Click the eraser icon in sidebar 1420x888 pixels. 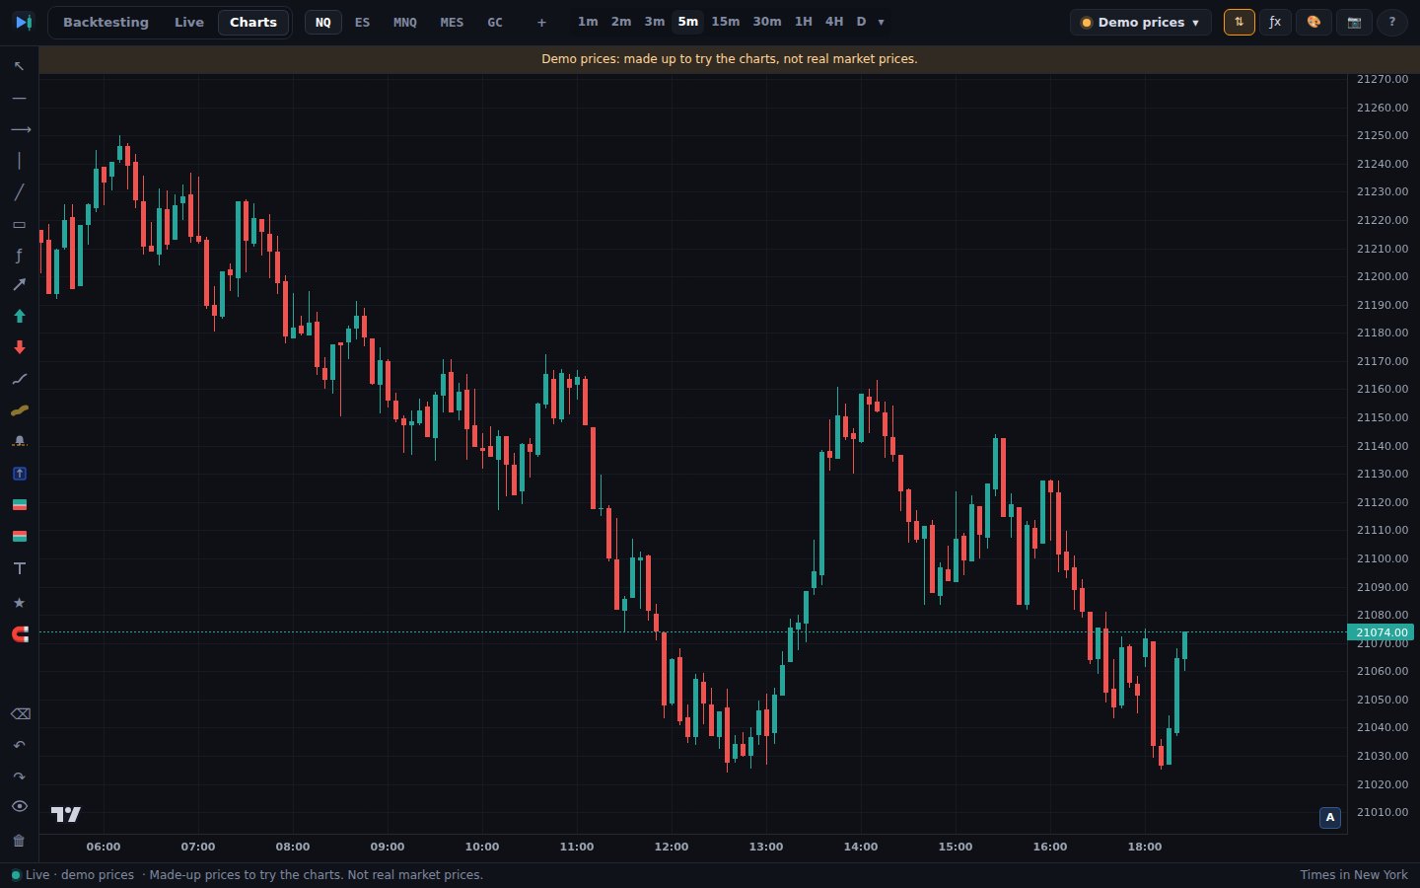pyautogui.click(x=19, y=713)
